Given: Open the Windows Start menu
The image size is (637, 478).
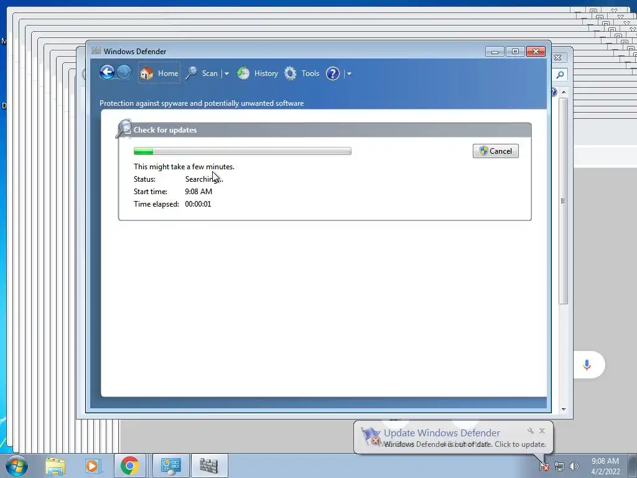Looking at the screenshot, I should pos(16,466).
